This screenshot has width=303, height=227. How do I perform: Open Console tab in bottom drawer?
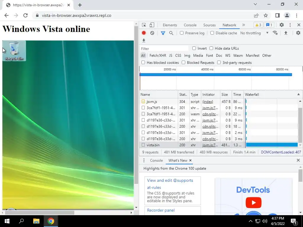click(156, 160)
